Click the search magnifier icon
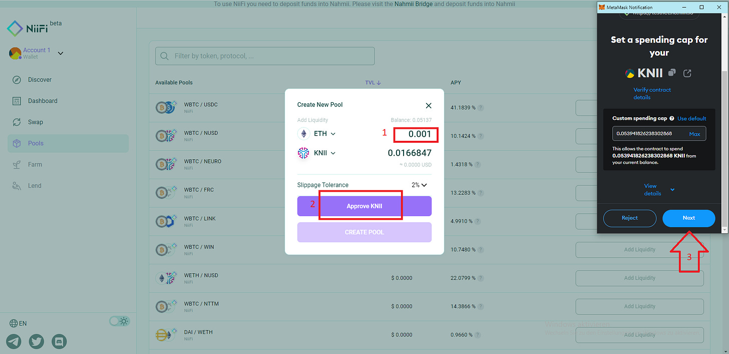Screen dimensions: 729x354 (x=164, y=56)
